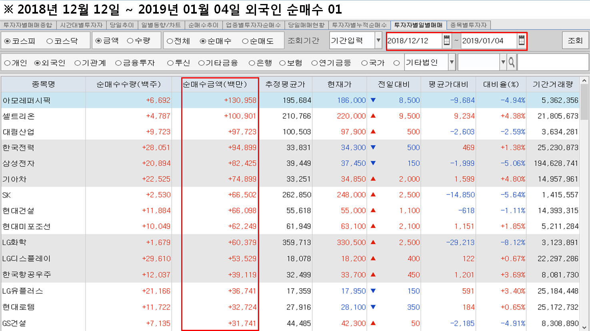Screen dimensions: 590x331
Task: Open the 종목별투자자 tab
Action: (x=468, y=25)
